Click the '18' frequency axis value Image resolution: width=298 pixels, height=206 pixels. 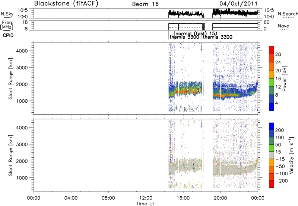(x=25, y=22)
